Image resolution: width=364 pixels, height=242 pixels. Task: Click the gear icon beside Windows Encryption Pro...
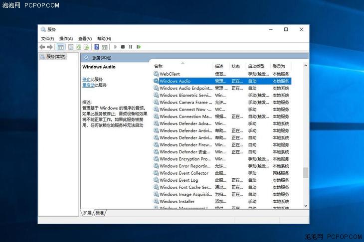click(x=156, y=159)
